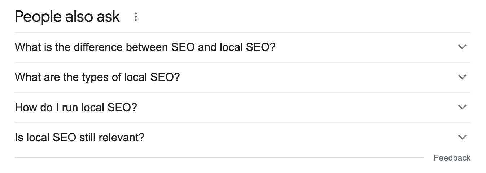Screen dimensions: 486x173
Task: Expand the "How do I run local SEO?" question
Action: [76, 108]
